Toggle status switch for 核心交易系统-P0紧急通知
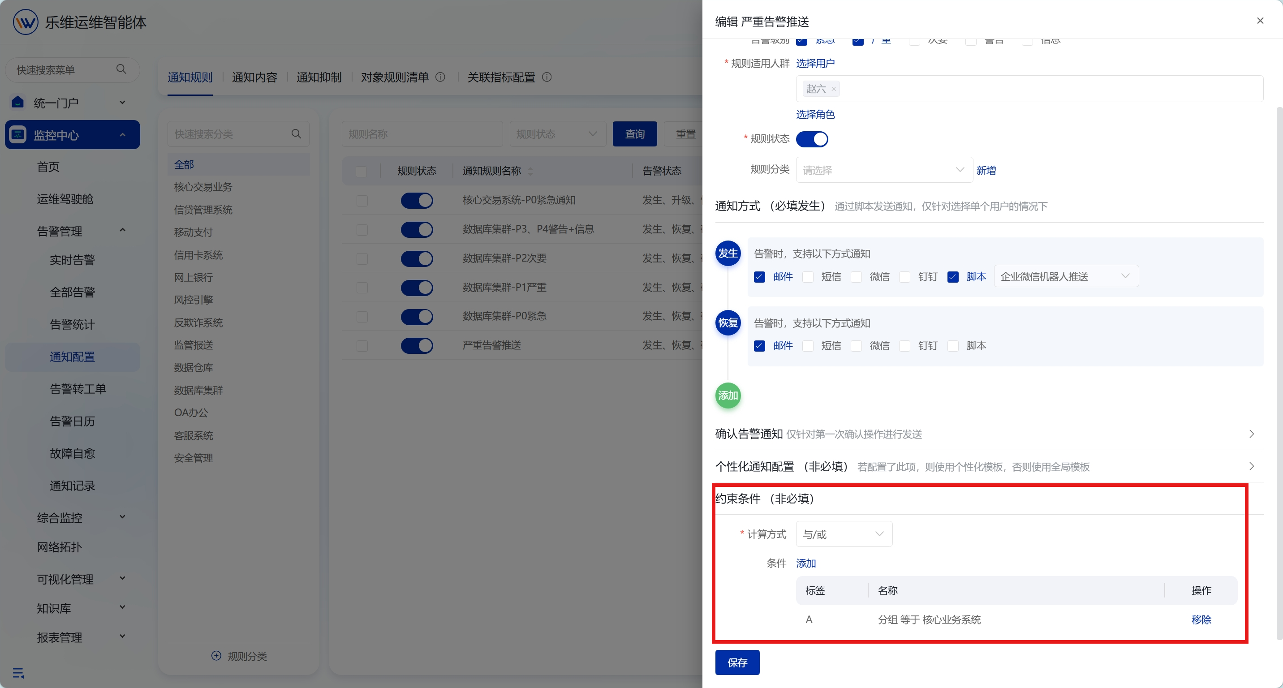Viewport: 1283px width, 688px height. tap(417, 200)
